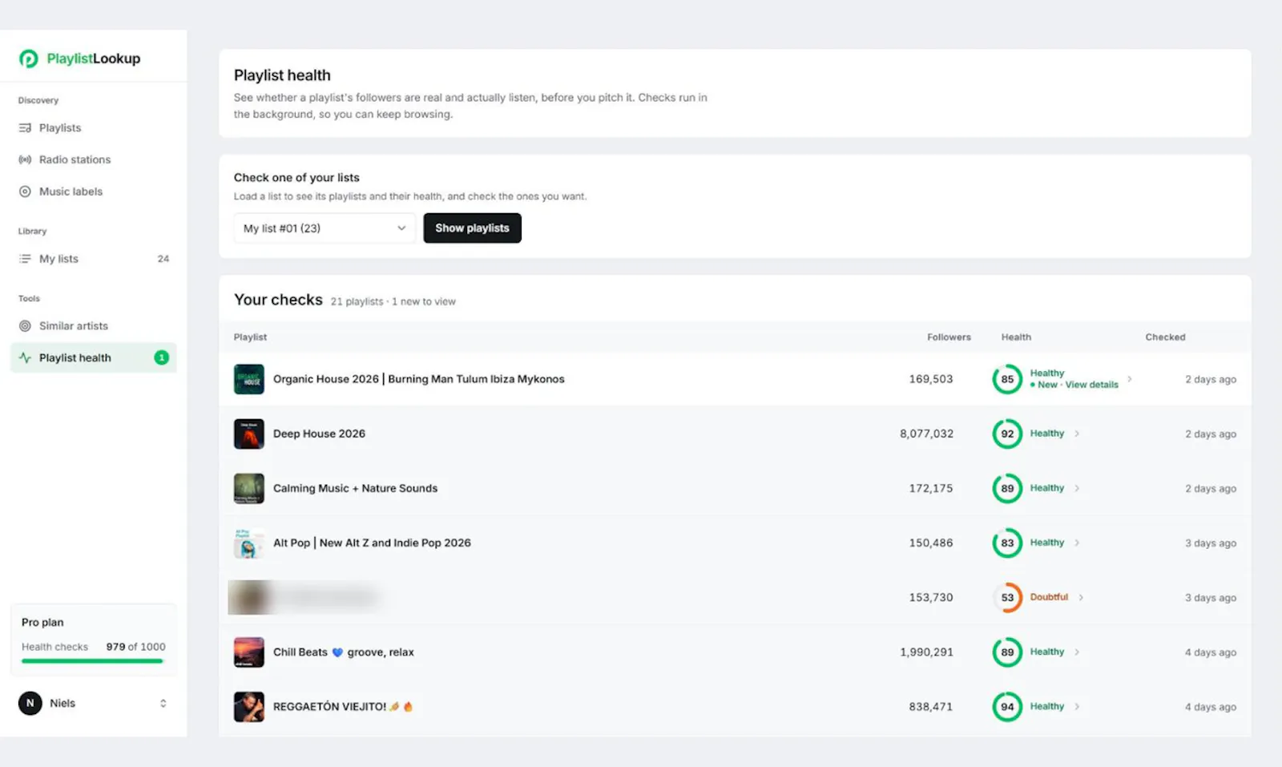Open the My list #01 (23) dropdown
Image resolution: width=1282 pixels, height=767 pixels.
[325, 228]
